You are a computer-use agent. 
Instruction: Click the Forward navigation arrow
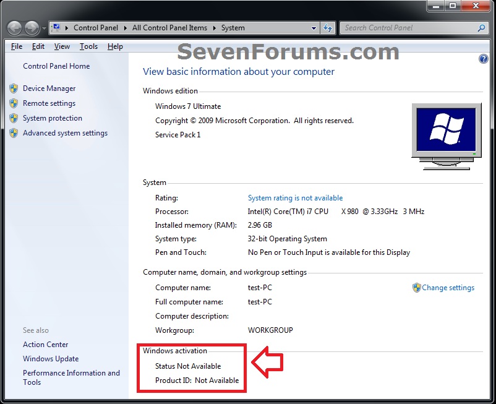[x=32, y=28]
